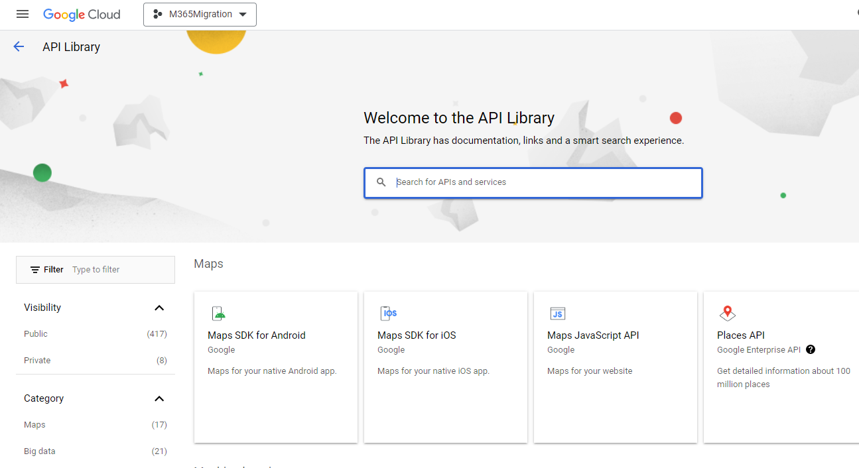
Task: Click the project icon beside M365Migration
Action: point(158,14)
